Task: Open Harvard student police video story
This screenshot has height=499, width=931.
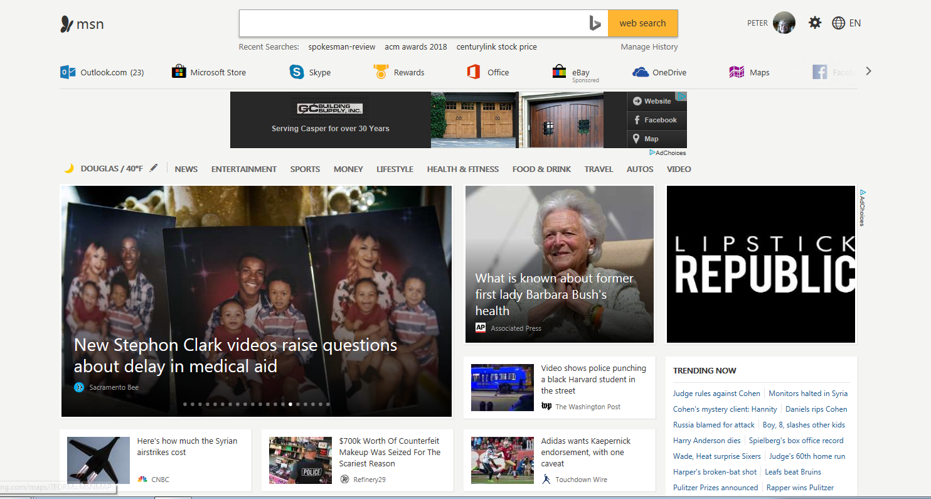Action: click(x=593, y=379)
